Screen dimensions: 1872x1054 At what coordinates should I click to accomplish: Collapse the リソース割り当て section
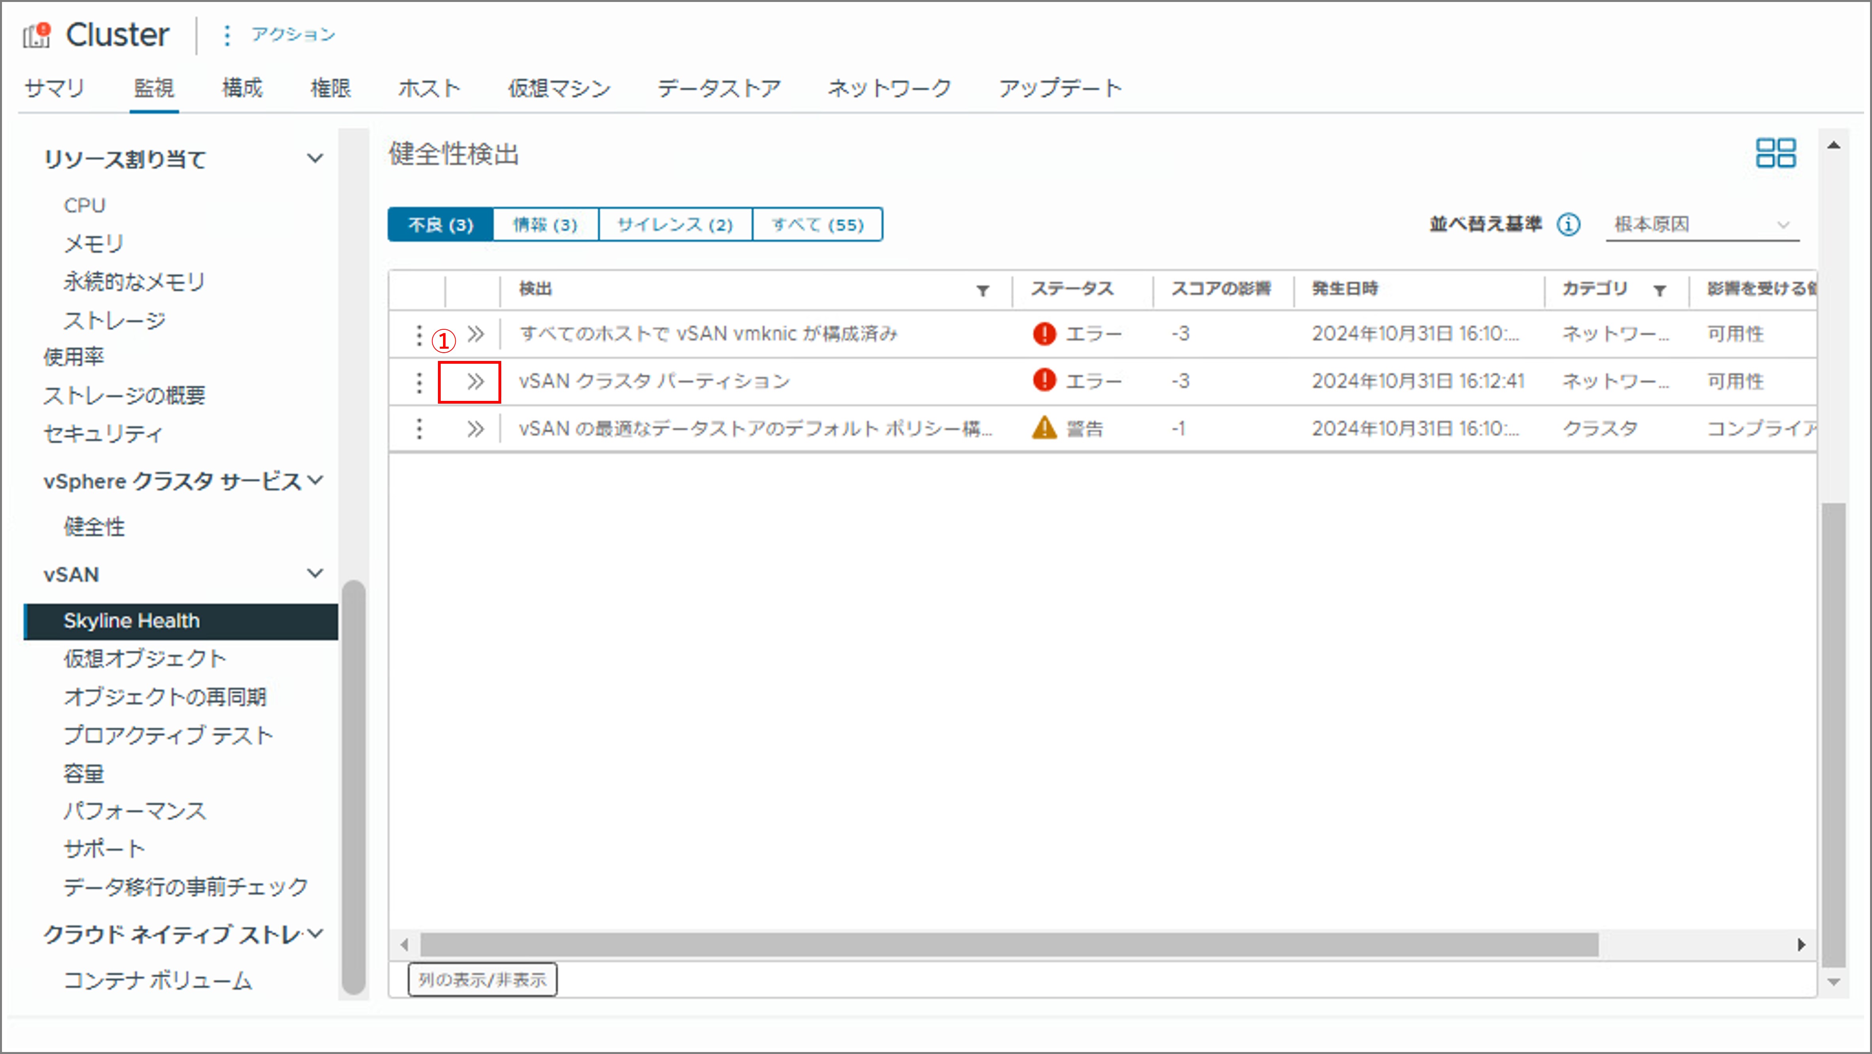pyautogui.click(x=315, y=159)
